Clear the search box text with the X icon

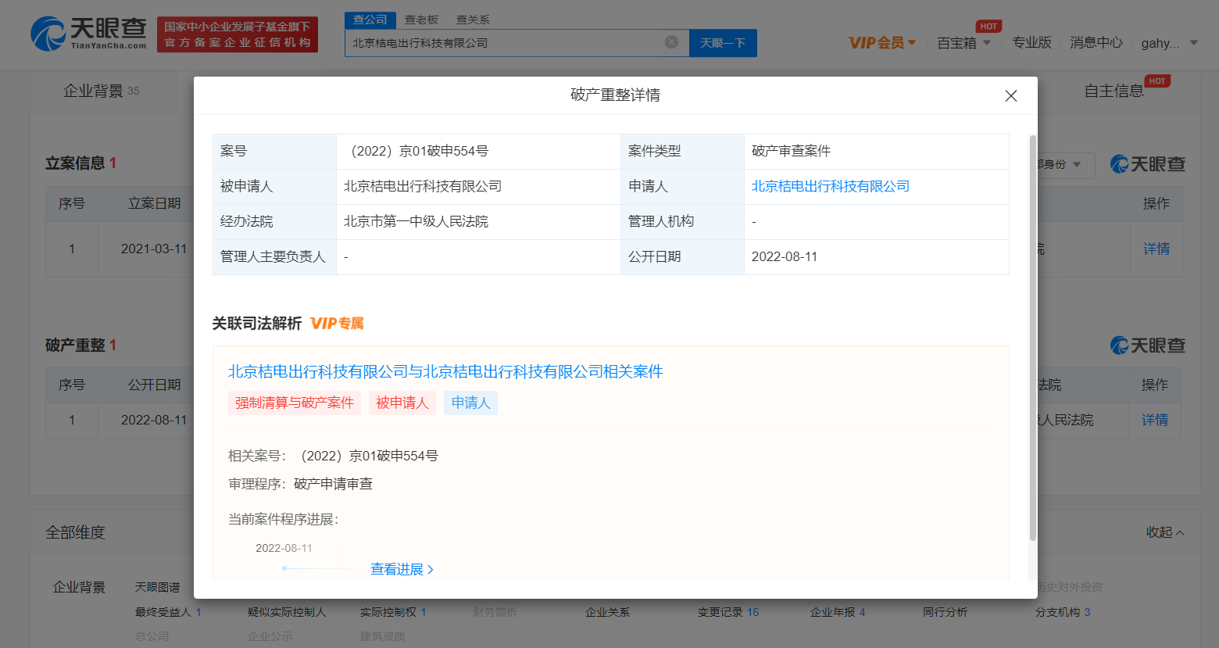(671, 42)
